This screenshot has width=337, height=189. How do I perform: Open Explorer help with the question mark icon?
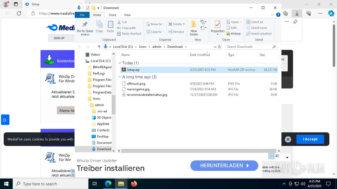tap(278, 15)
